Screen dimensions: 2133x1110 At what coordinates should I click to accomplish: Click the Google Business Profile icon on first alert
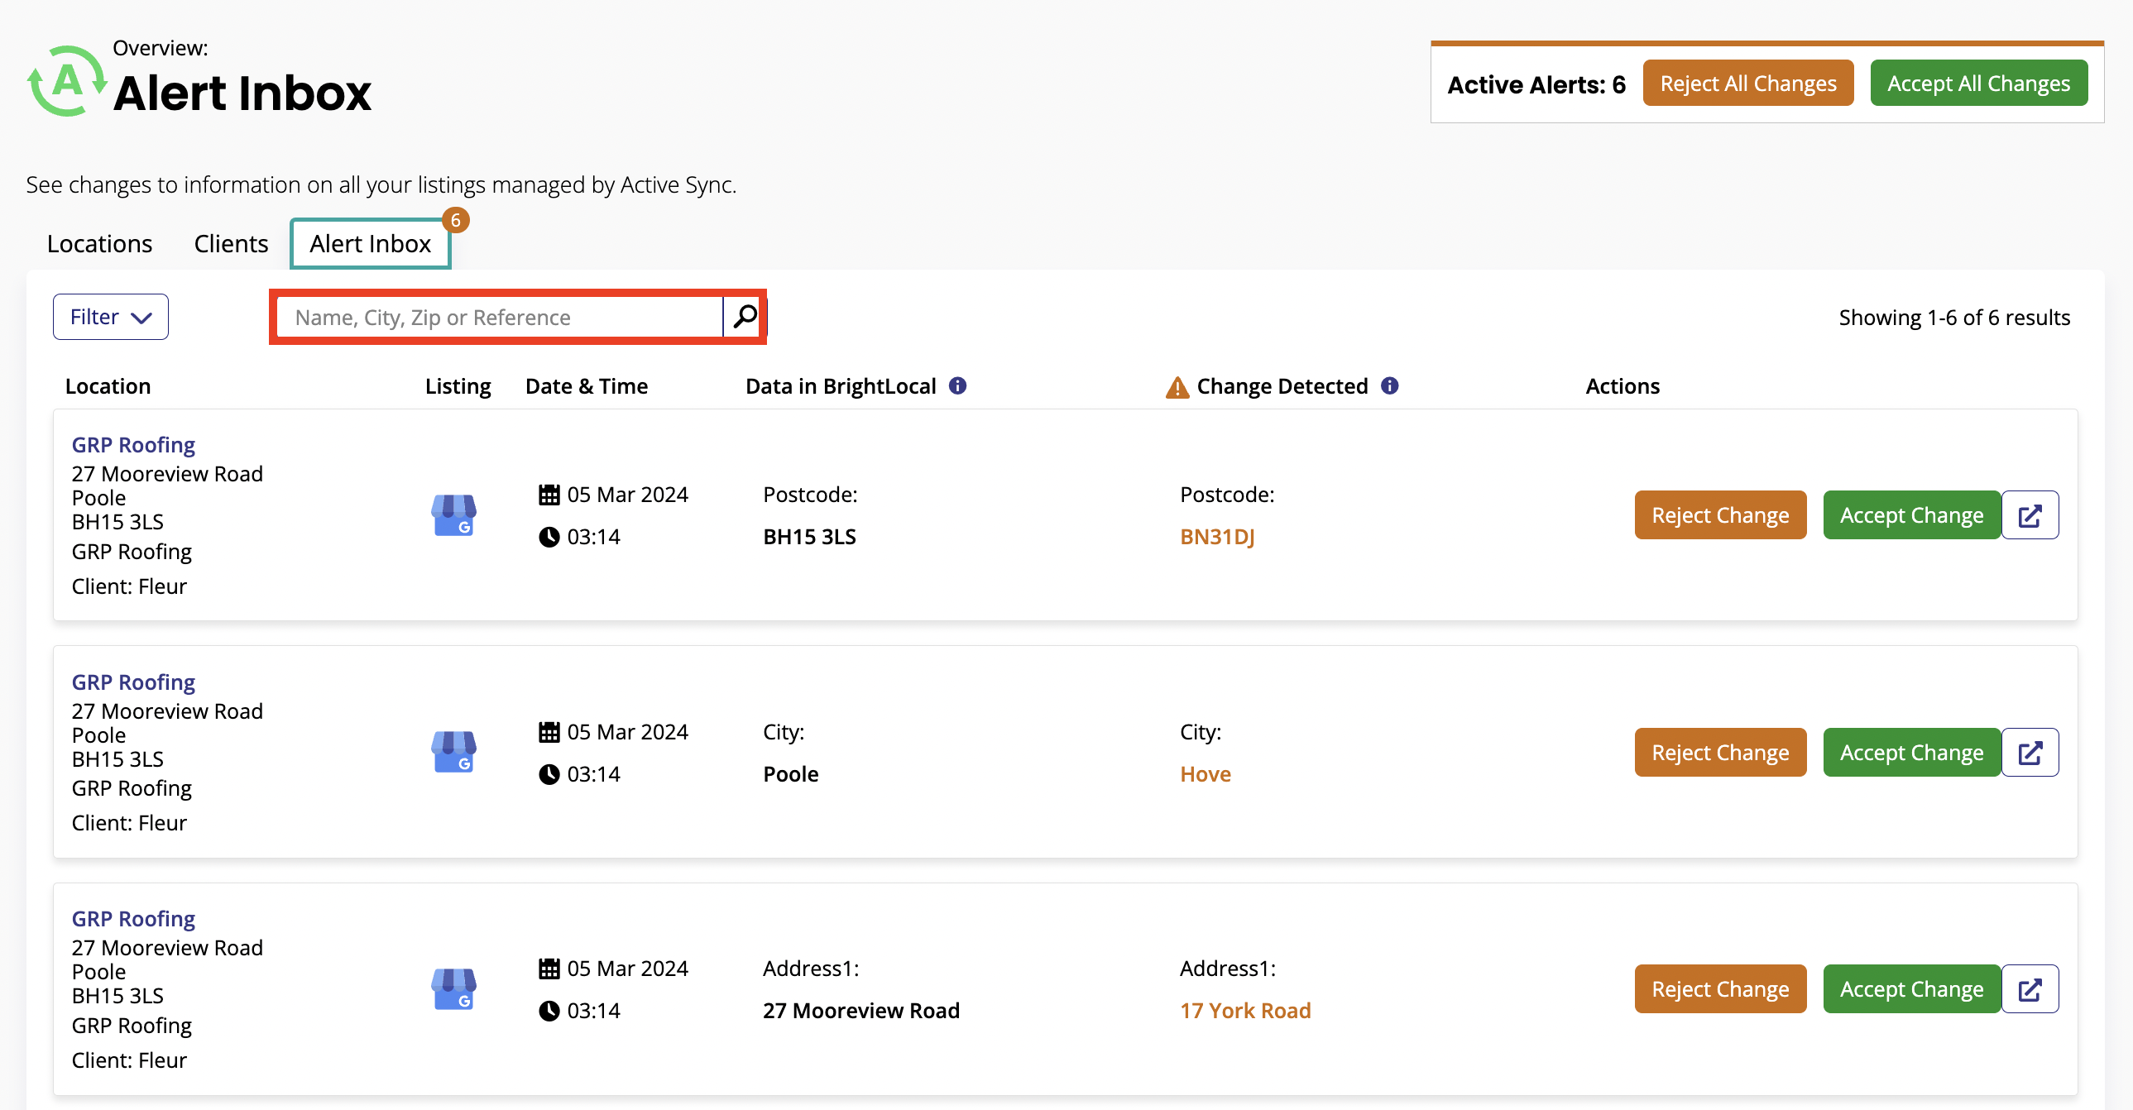(453, 514)
